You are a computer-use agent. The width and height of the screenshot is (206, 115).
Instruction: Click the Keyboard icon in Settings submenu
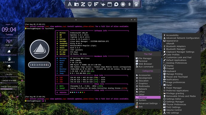(x=165, y=71)
